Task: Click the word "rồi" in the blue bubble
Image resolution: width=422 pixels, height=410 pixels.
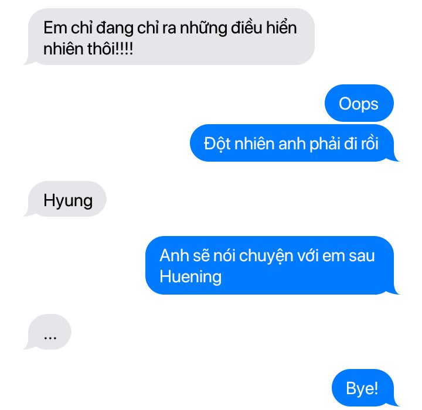Action: coord(369,143)
